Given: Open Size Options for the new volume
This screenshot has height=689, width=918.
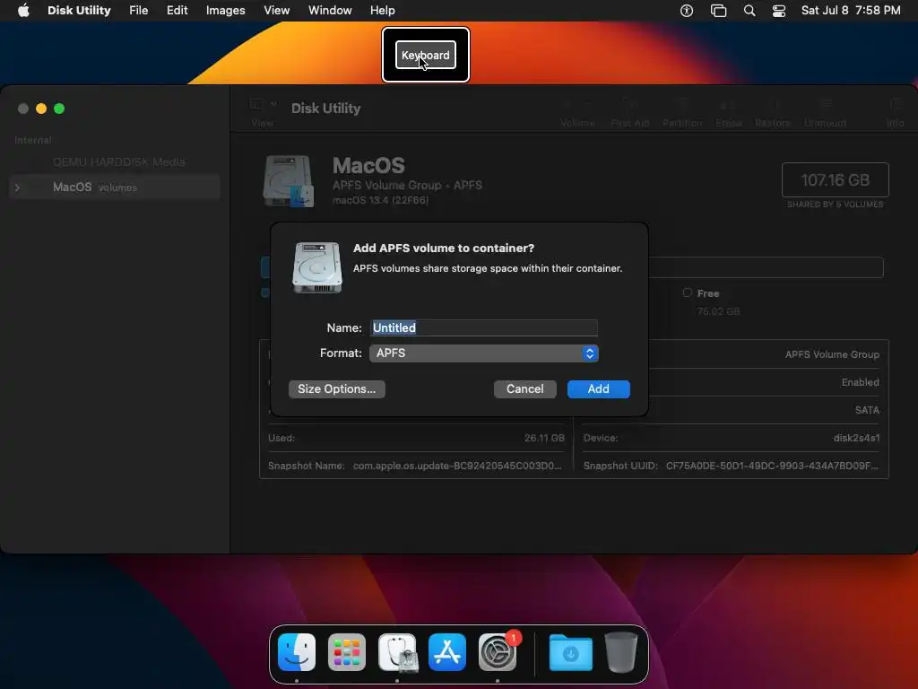Looking at the screenshot, I should (337, 389).
